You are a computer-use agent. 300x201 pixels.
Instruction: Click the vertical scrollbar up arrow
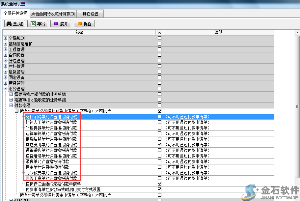(297, 33)
